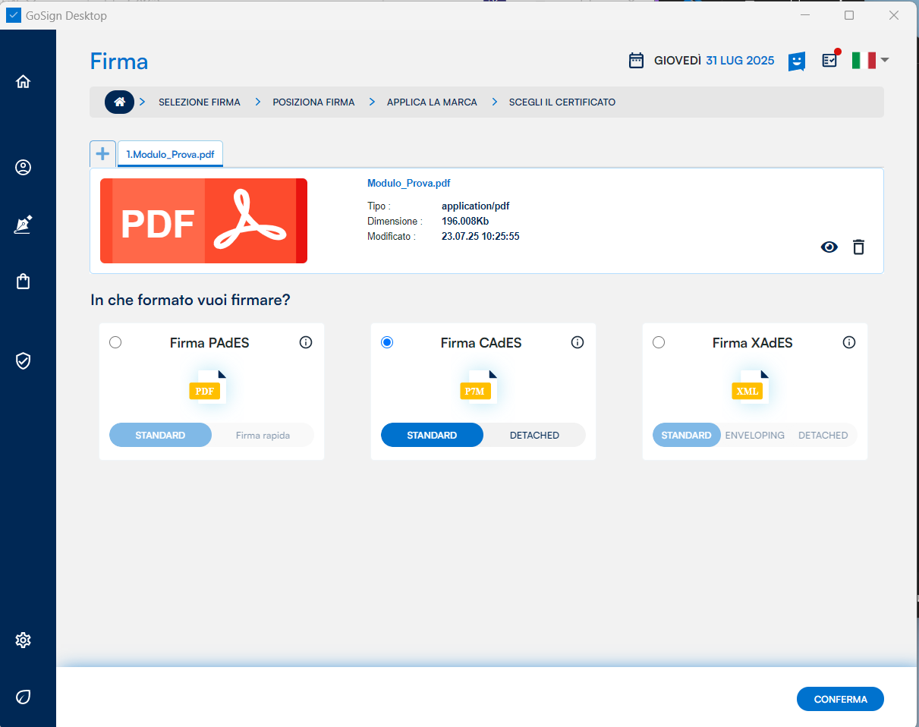Screen dimensions: 919x727
Task: Select the Firma XAdES radio button
Action: click(659, 342)
